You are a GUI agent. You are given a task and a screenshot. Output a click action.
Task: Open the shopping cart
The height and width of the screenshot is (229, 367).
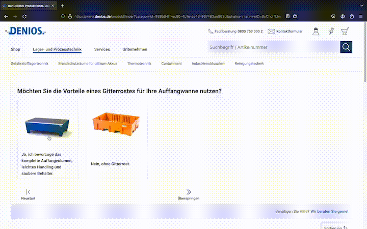click(345, 32)
